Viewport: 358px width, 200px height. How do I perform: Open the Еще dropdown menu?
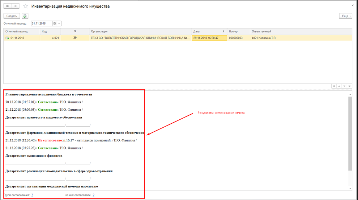(x=345, y=16)
